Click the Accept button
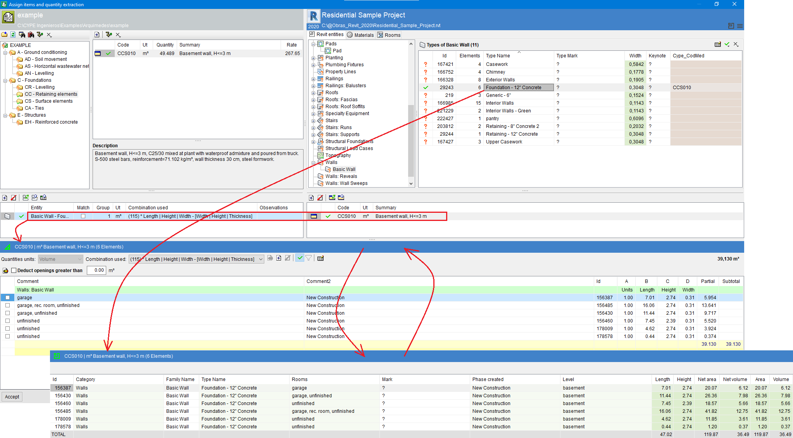This screenshot has width=793, height=438. tap(12, 397)
